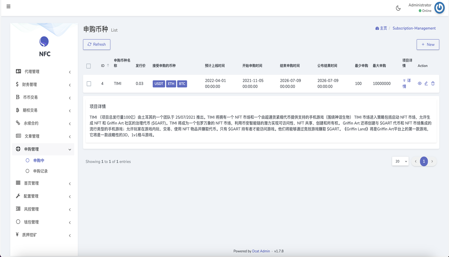The image size is (449, 257).
Task: Click the 0.03 issue price cell
Action: click(140, 84)
